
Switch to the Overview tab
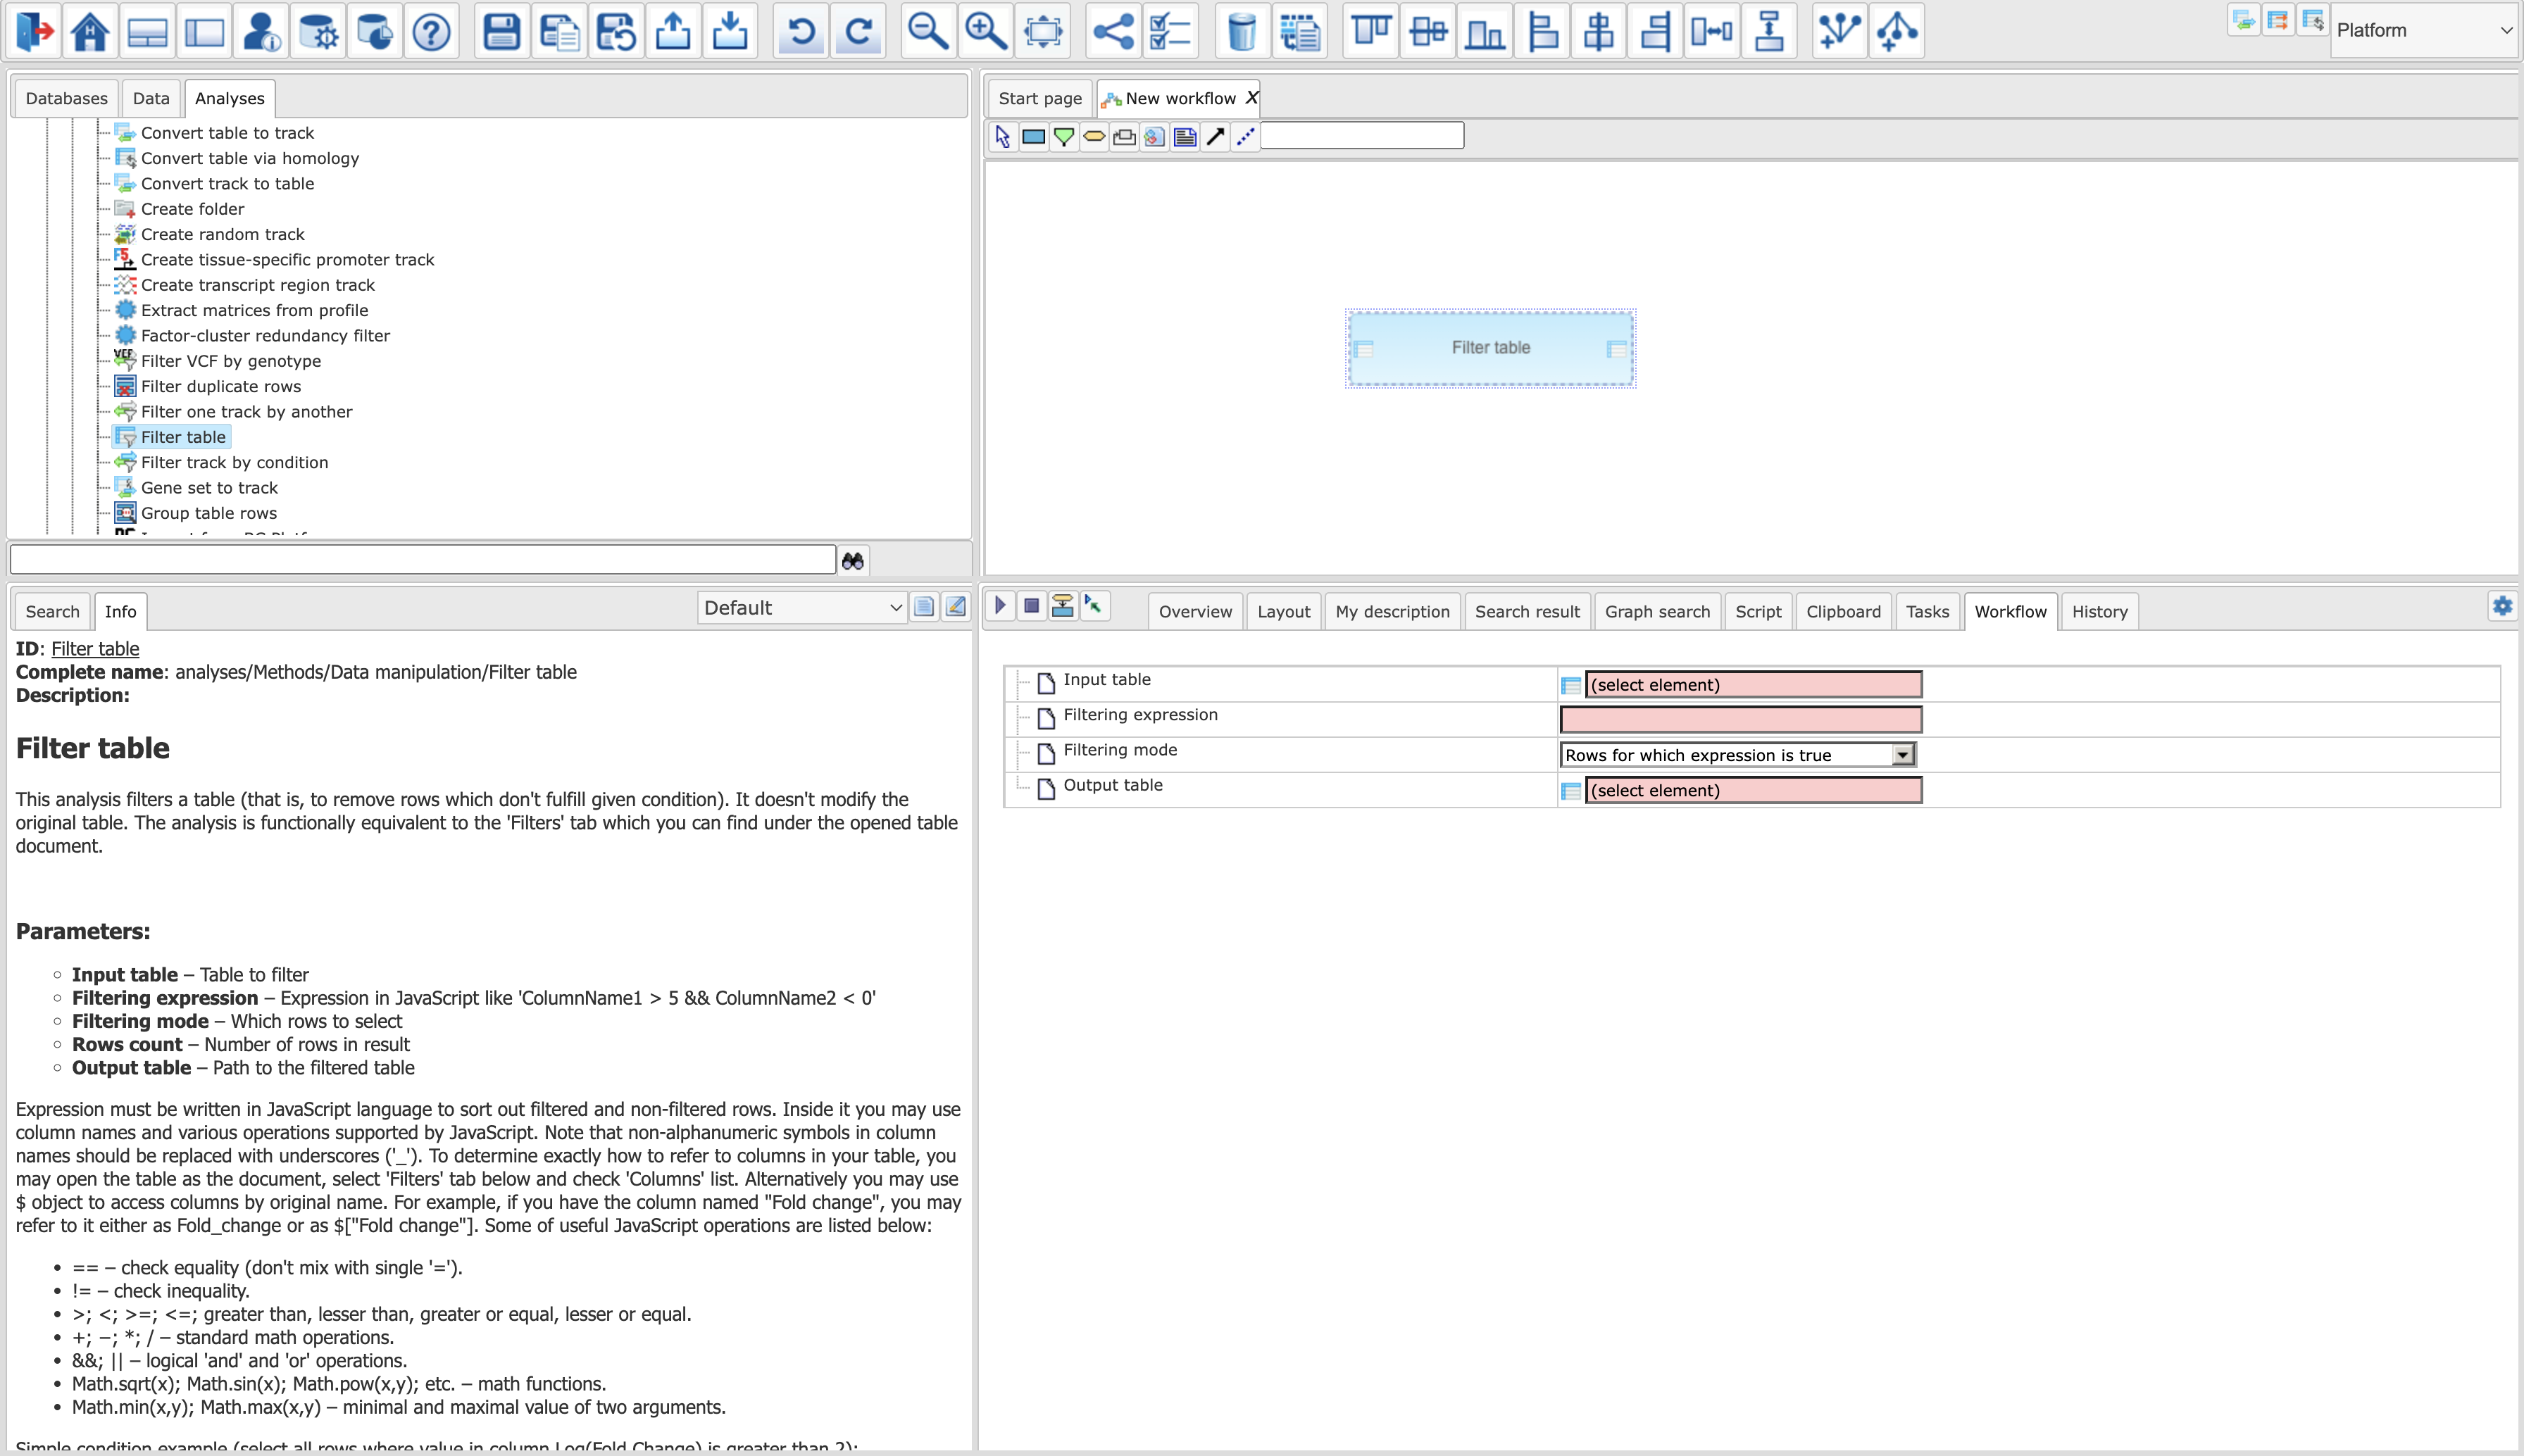pos(1195,611)
